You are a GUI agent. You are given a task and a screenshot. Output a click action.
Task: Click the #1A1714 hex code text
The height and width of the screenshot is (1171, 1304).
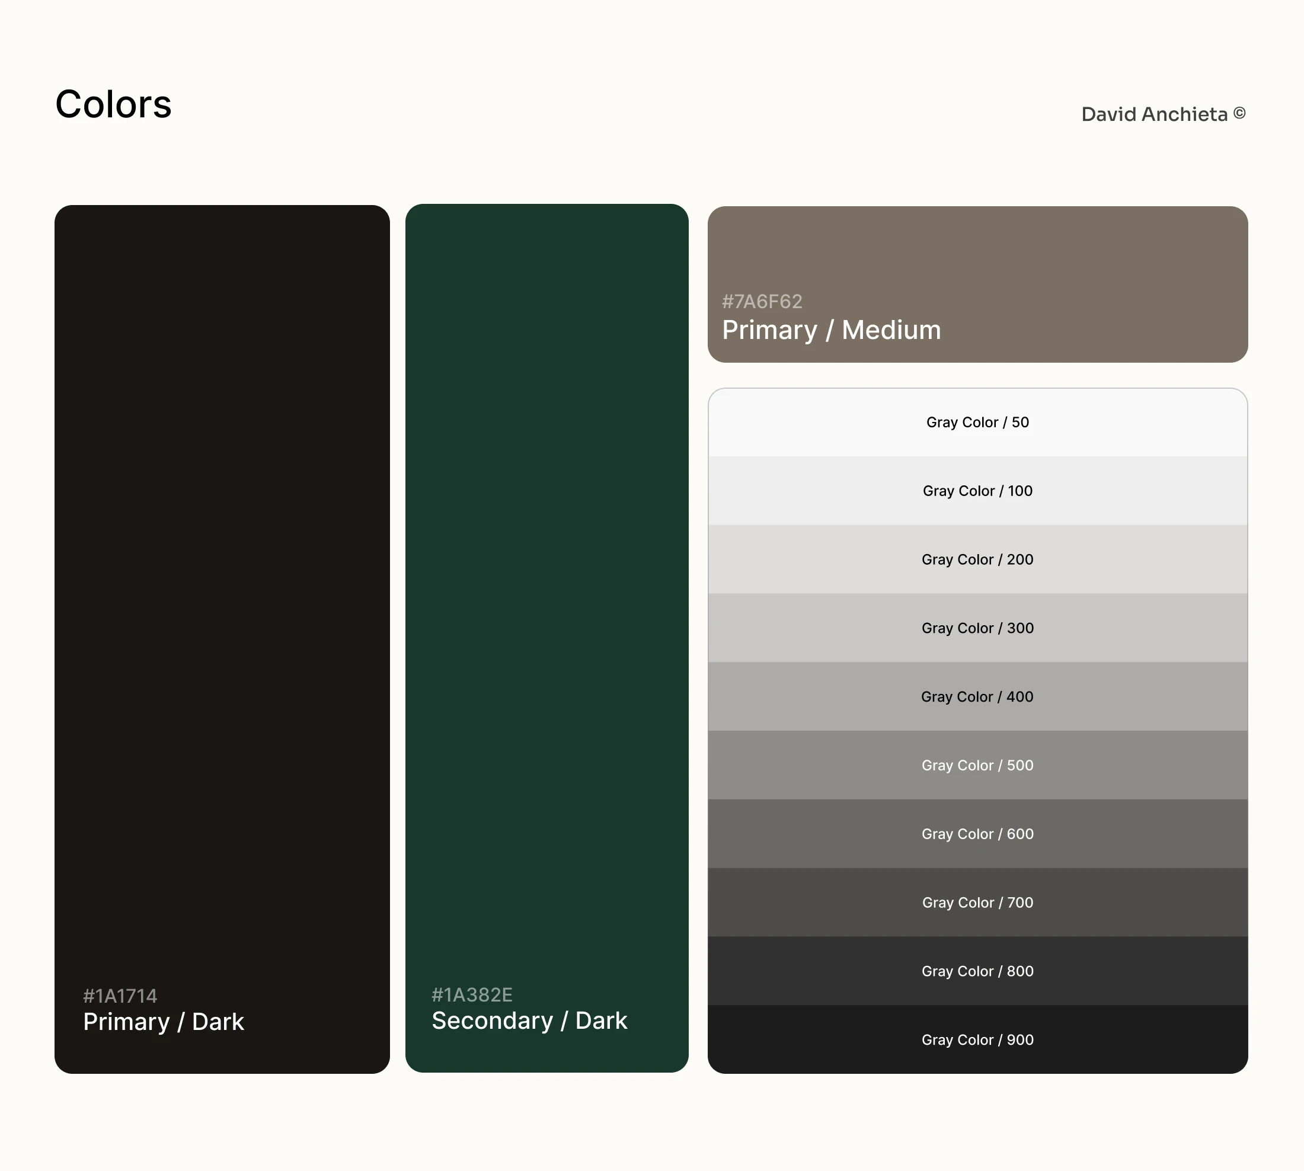tap(120, 996)
